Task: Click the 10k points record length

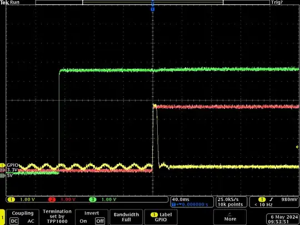Action: click(x=230, y=204)
